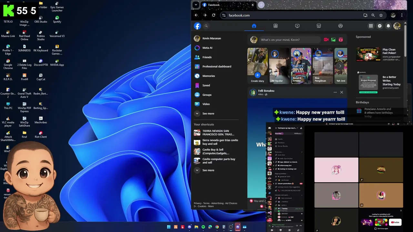Close the Discord activity suggestion popup
This screenshot has height=232, width=413.
(401, 211)
